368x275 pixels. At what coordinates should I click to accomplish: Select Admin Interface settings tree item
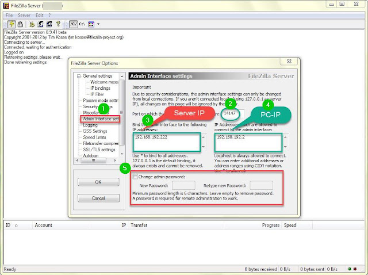click(x=101, y=119)
